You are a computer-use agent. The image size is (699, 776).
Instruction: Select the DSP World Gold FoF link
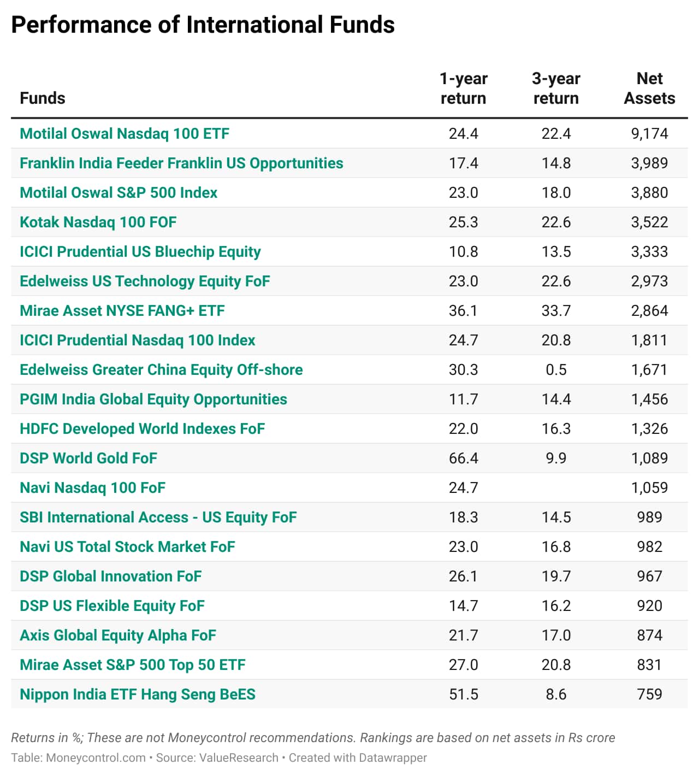pos(88,458)
